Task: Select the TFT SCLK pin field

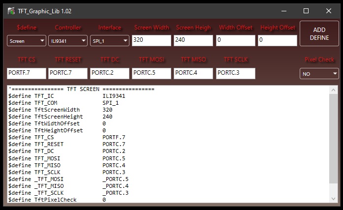Action: tap(235, 73)
